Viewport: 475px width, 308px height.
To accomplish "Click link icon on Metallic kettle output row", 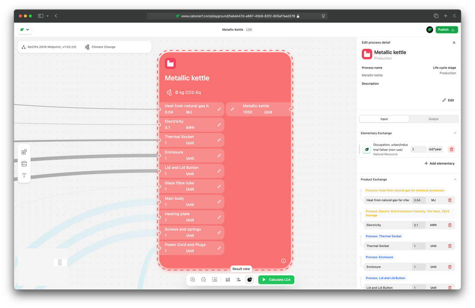I will 232,109.
